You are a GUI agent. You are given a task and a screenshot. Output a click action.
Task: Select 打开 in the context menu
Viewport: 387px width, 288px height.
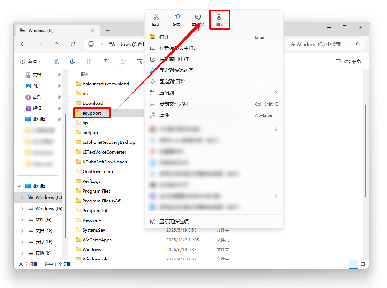(214, 37)
